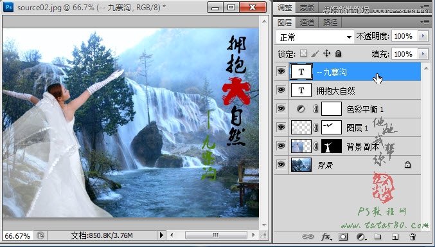Add a layer mask with the mask icon
Image resolution: width=435 pixels, height=247 pixels.
[343, 237]
